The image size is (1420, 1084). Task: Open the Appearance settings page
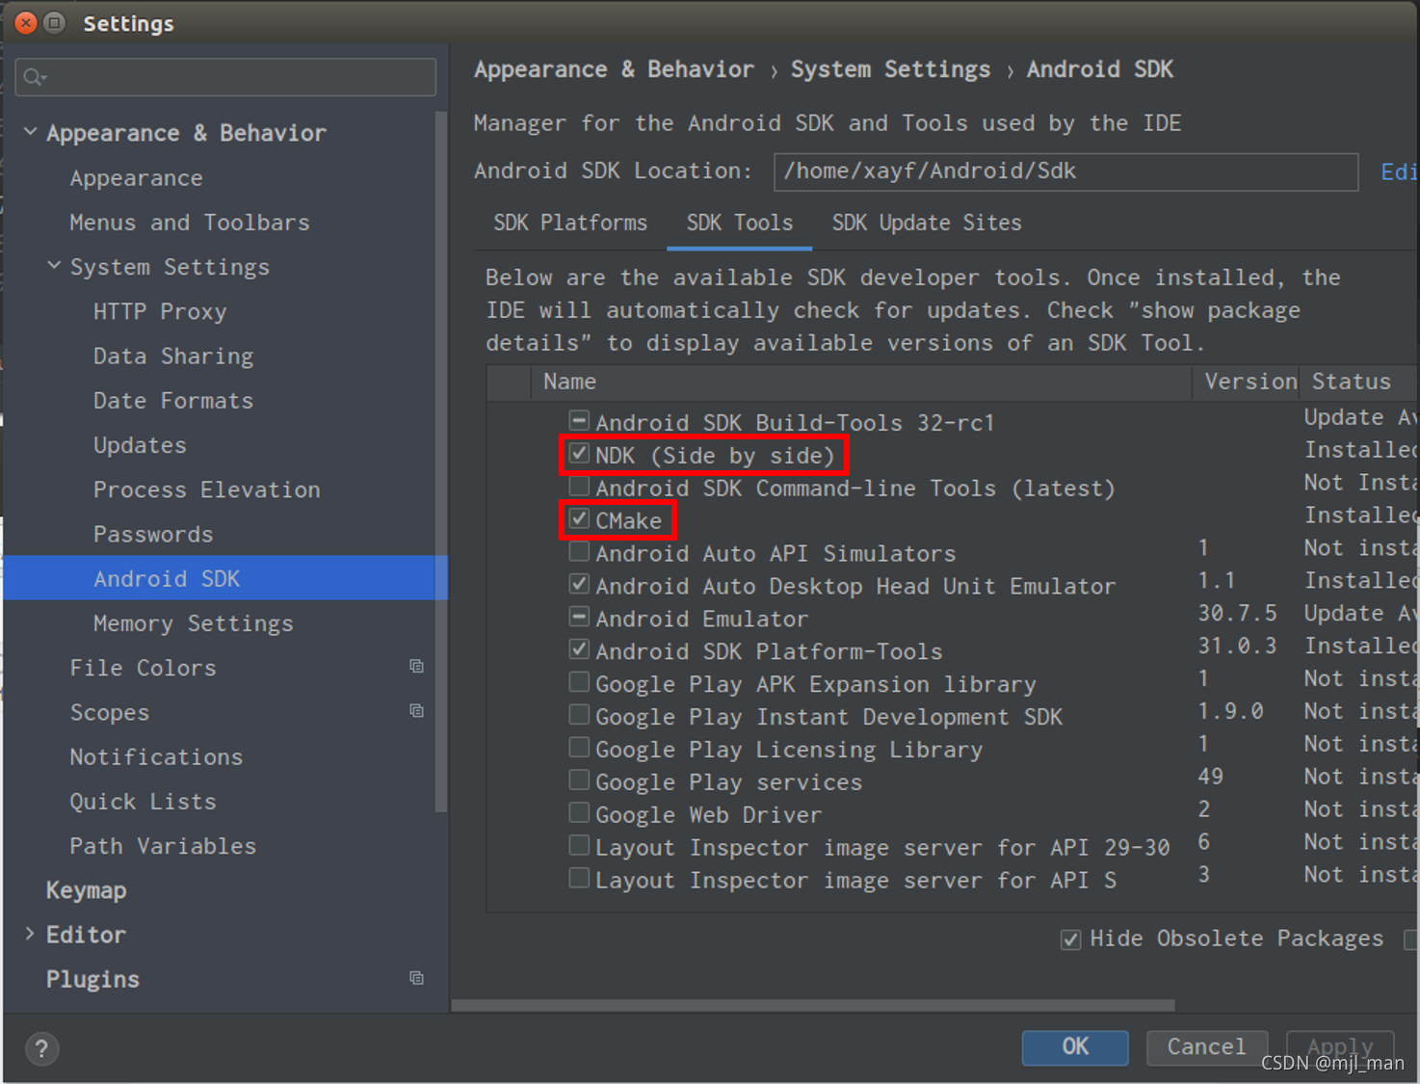click(137, 178)
